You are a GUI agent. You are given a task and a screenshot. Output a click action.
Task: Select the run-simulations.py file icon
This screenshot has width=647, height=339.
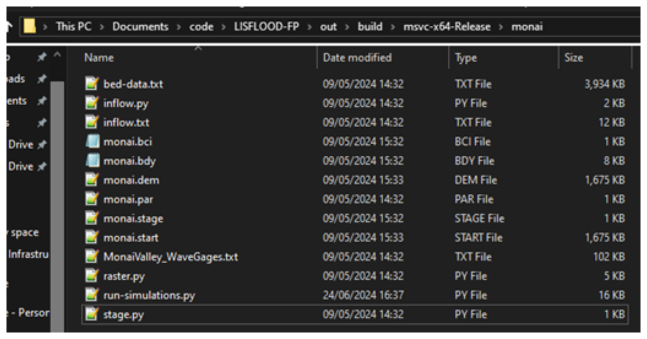(92, 295)
